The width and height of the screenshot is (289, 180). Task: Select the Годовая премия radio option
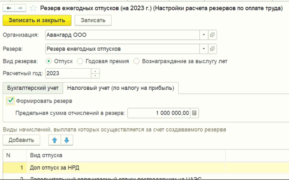(80, 61)
